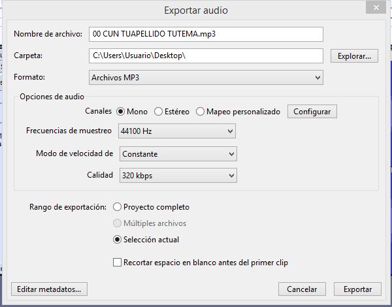The height and width of the screenshot is (307, 392).
Task: Expand the Frecuencias de muestreo dropdown
Action: coord(176,131)
